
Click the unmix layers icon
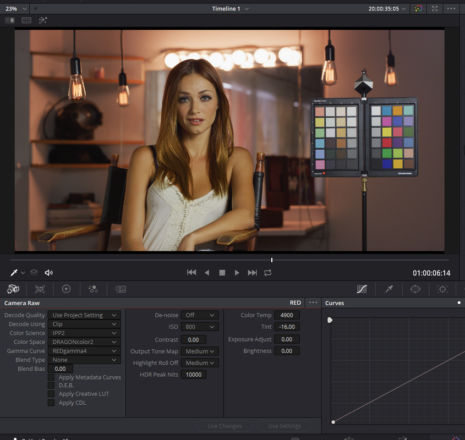[x=34, y=272]
